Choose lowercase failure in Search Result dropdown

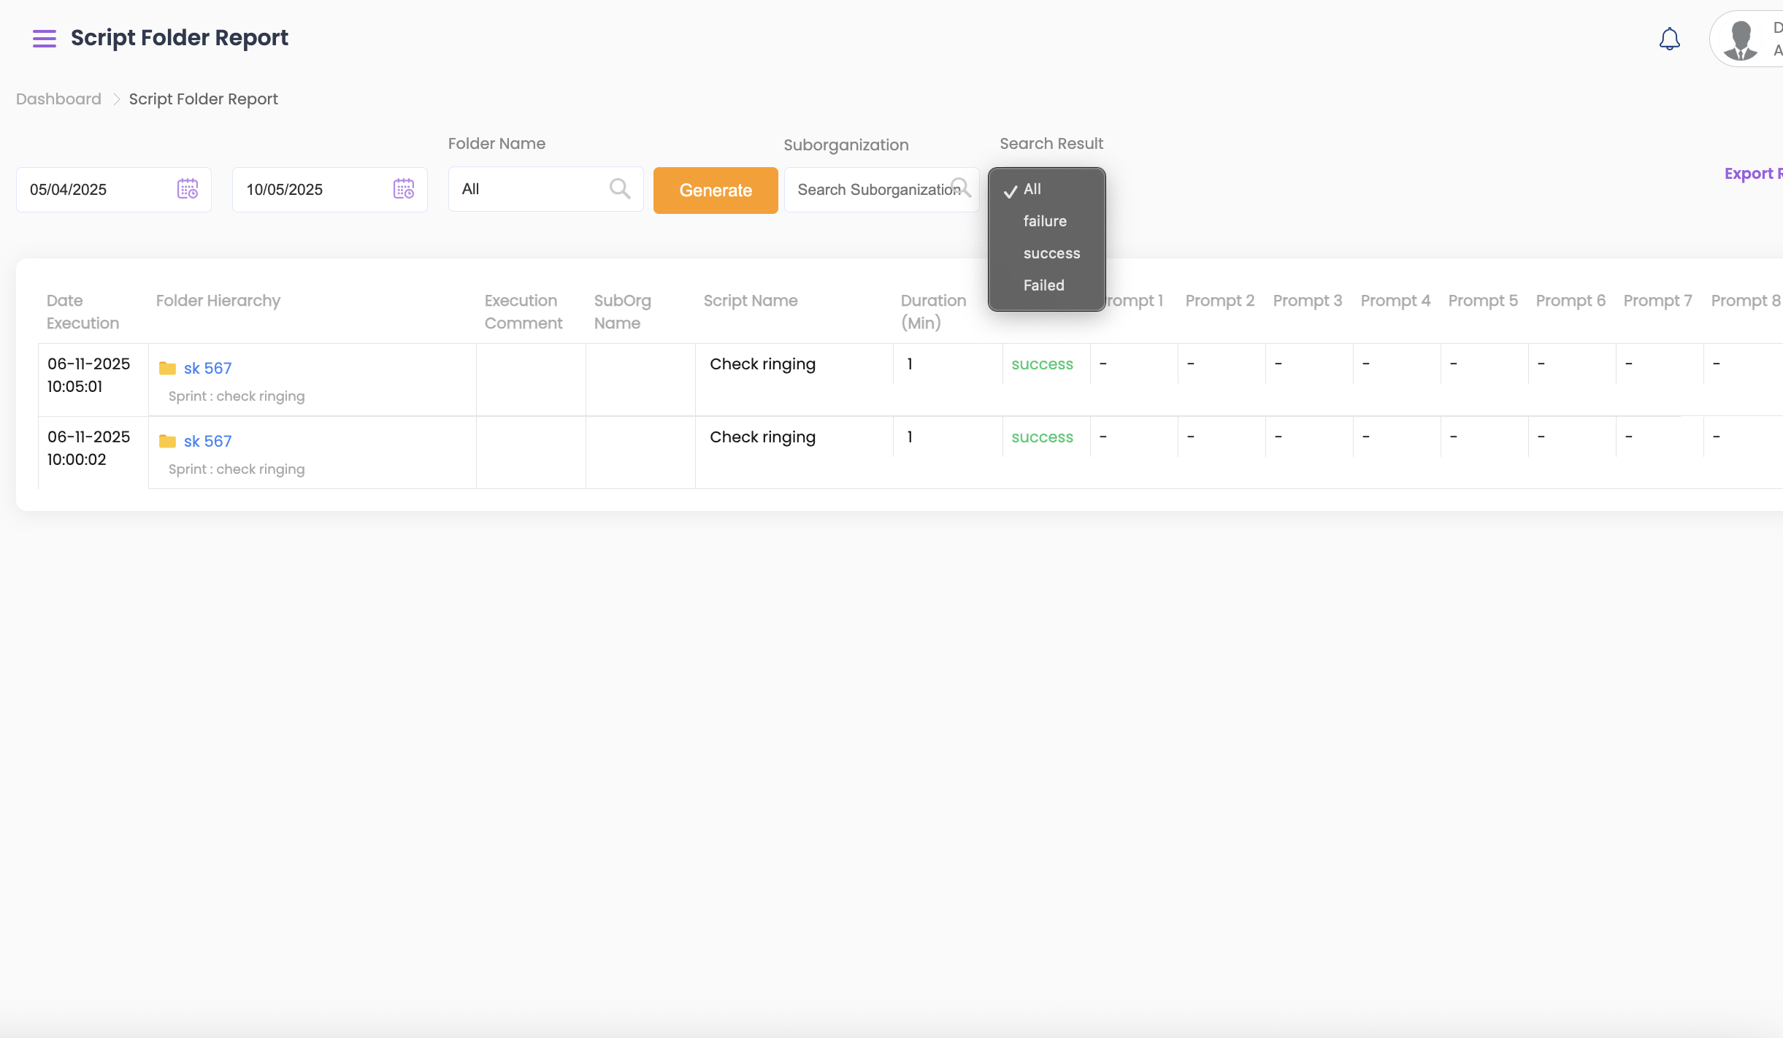click(x=1045, y=221)
